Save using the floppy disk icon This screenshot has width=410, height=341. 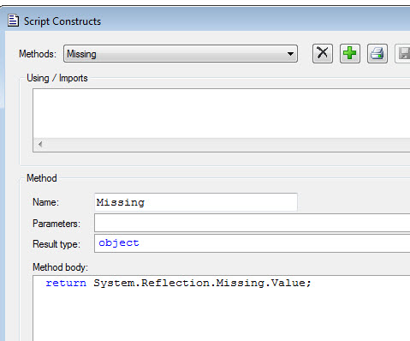point(402,53)
